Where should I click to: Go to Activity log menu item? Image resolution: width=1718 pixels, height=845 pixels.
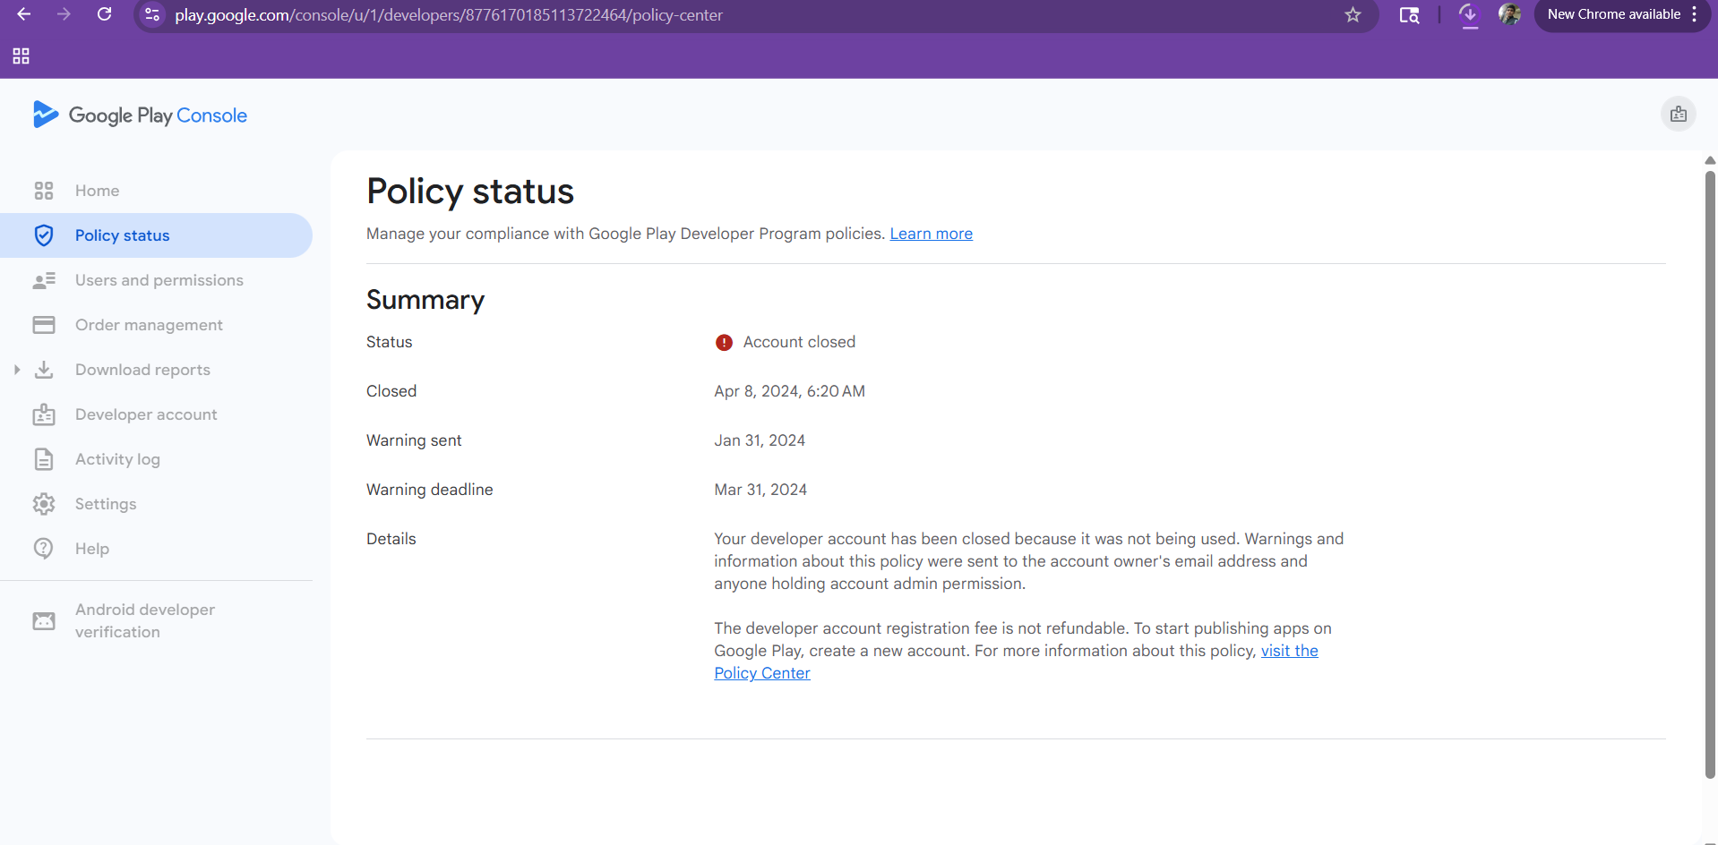pos(117,459)
